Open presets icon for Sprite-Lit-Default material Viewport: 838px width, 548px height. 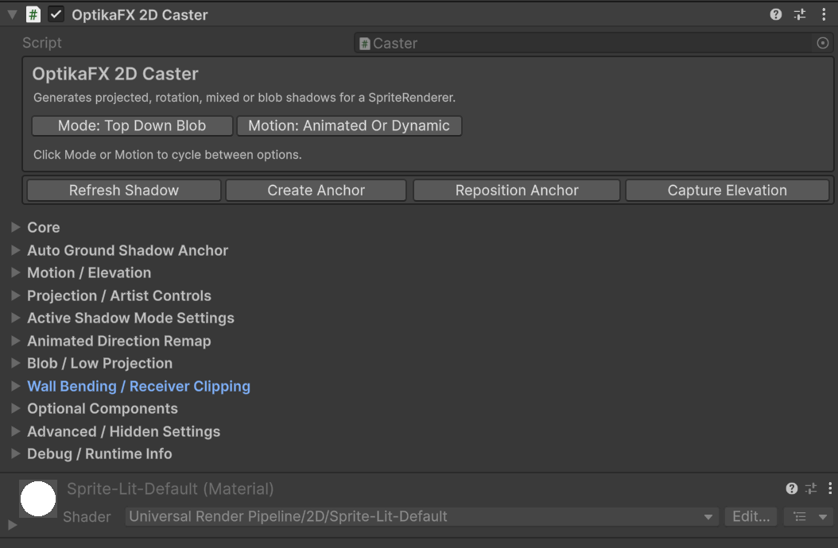coord(811,488)
